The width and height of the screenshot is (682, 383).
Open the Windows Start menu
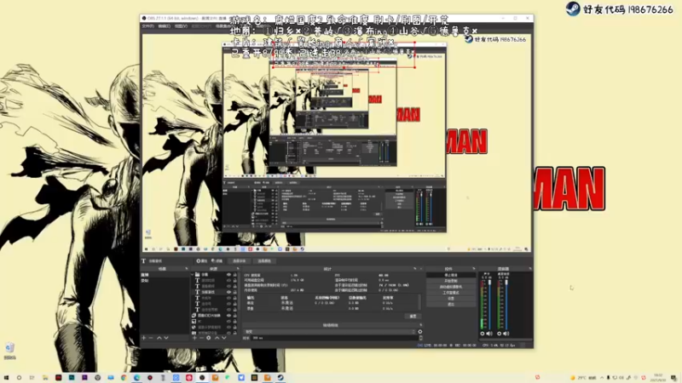(x=6, y=378)
